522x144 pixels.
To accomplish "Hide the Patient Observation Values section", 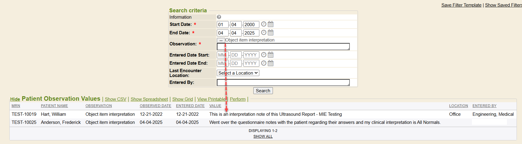I will pos(15,99).
